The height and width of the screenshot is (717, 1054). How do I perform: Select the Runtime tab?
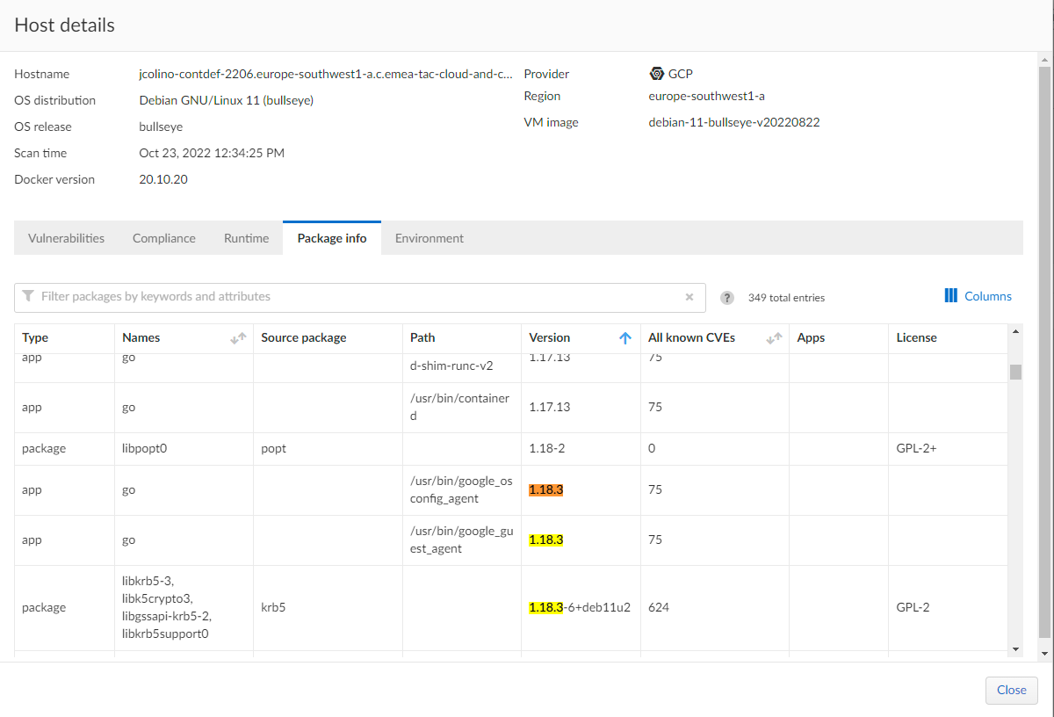coord(246,238)
